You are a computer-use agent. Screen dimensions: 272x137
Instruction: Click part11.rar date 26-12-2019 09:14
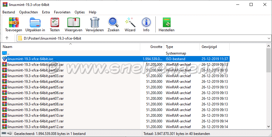(215, 121)
